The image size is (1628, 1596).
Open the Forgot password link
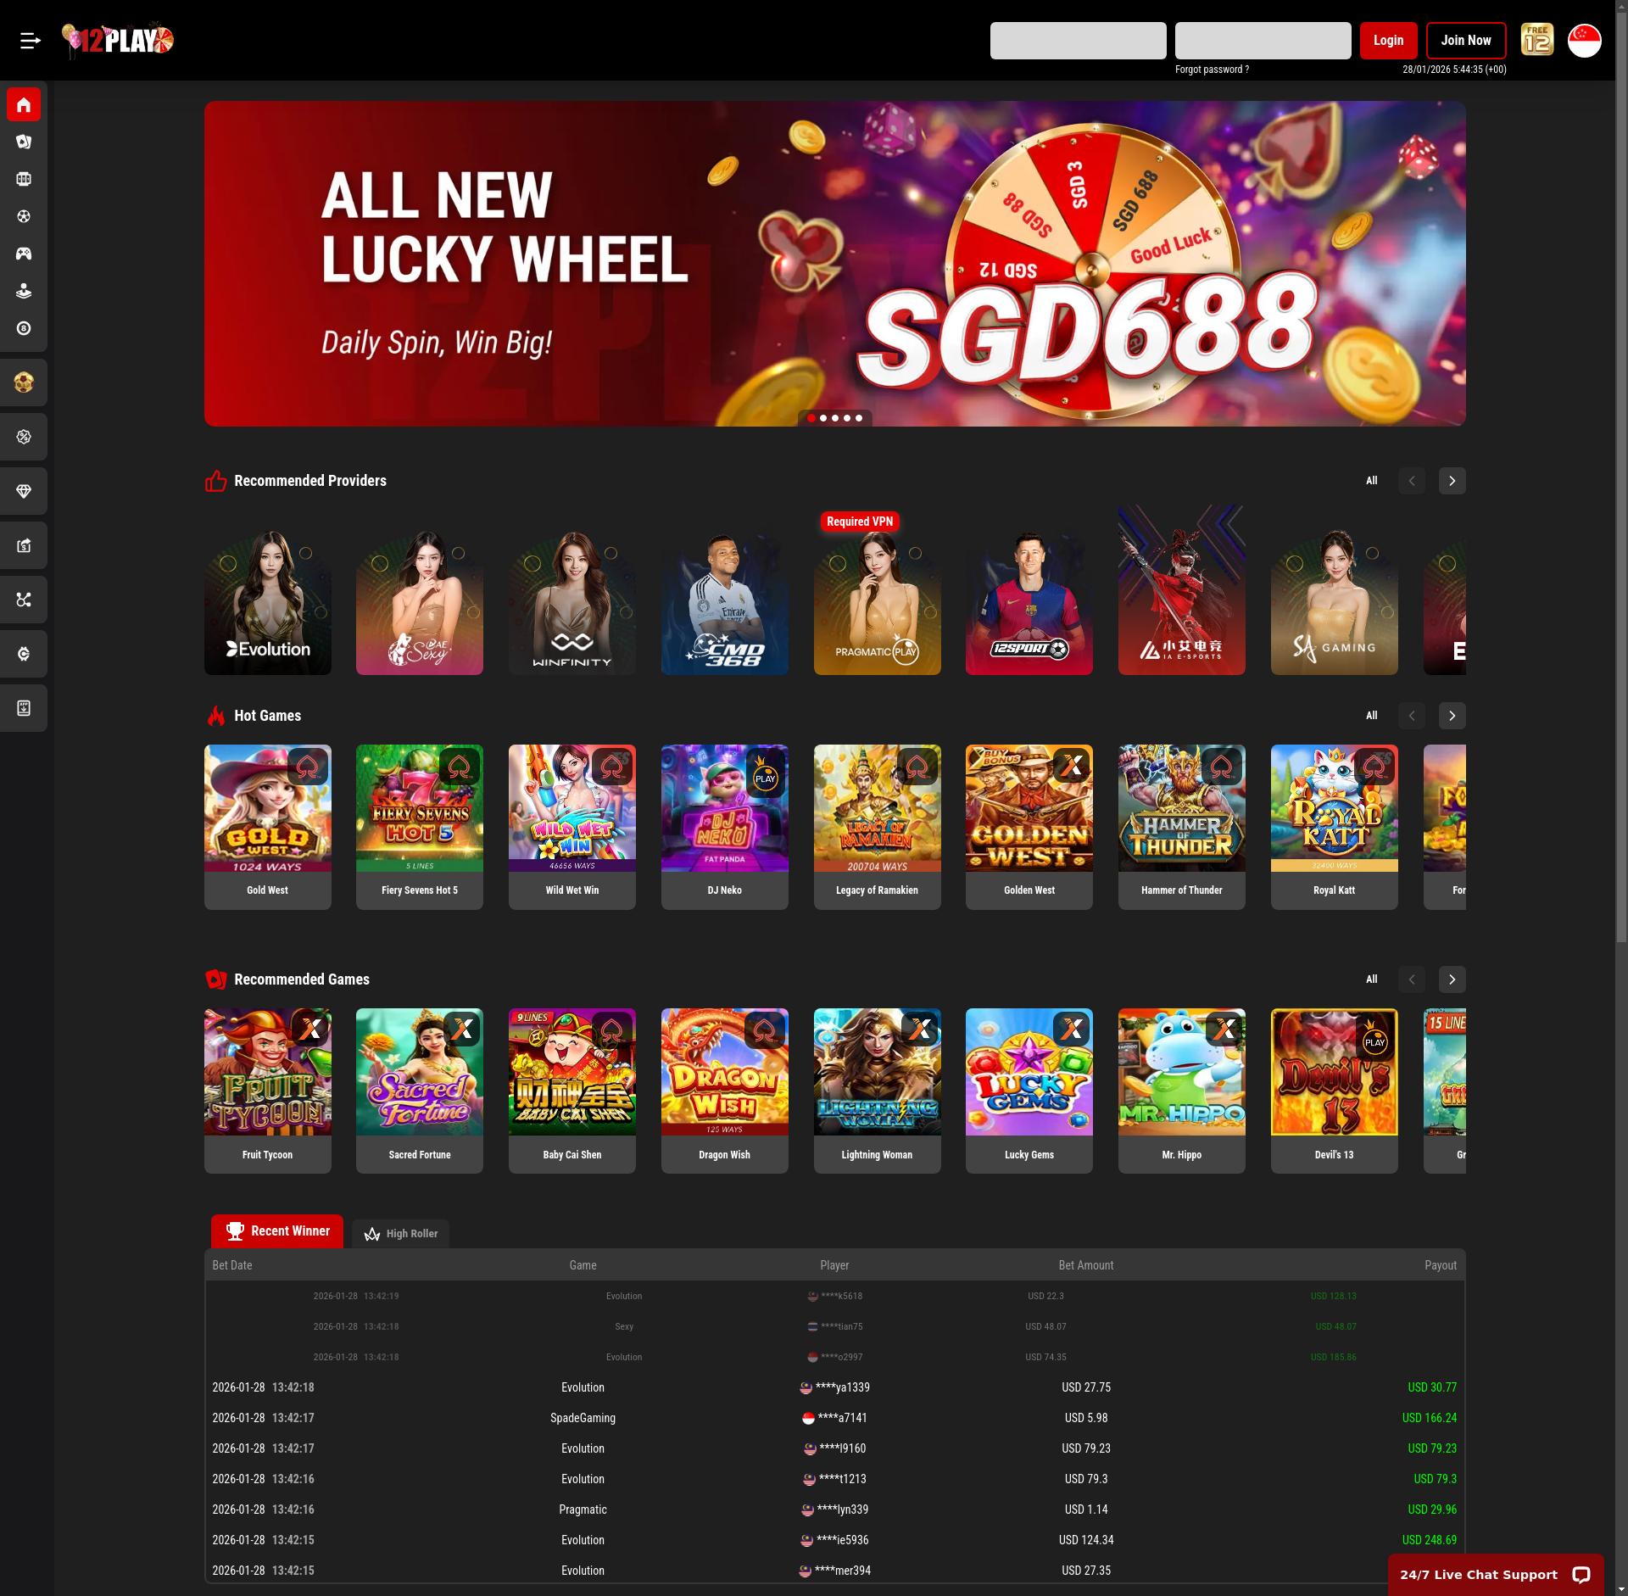point(1212,70)
